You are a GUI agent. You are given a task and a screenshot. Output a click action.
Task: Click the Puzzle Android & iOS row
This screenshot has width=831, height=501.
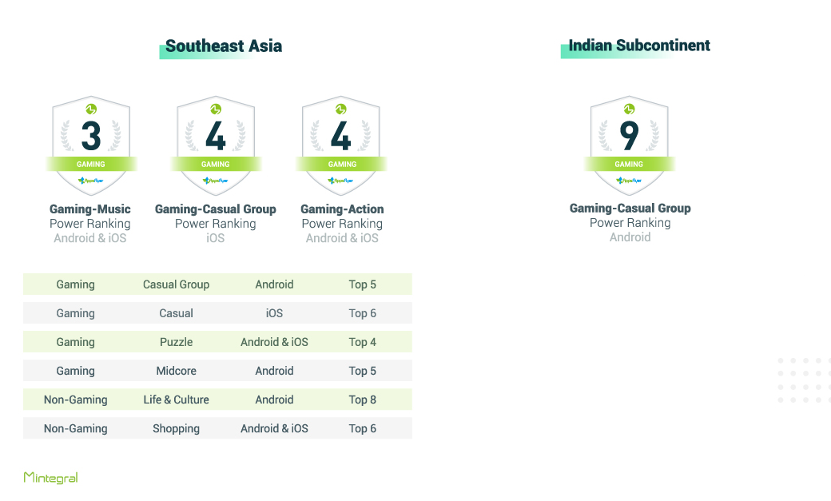point(217,342)
